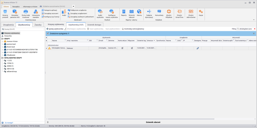Switch to the Zasoby tab
The width and height of the screenshot is (257, 128).
coord(38,25)
